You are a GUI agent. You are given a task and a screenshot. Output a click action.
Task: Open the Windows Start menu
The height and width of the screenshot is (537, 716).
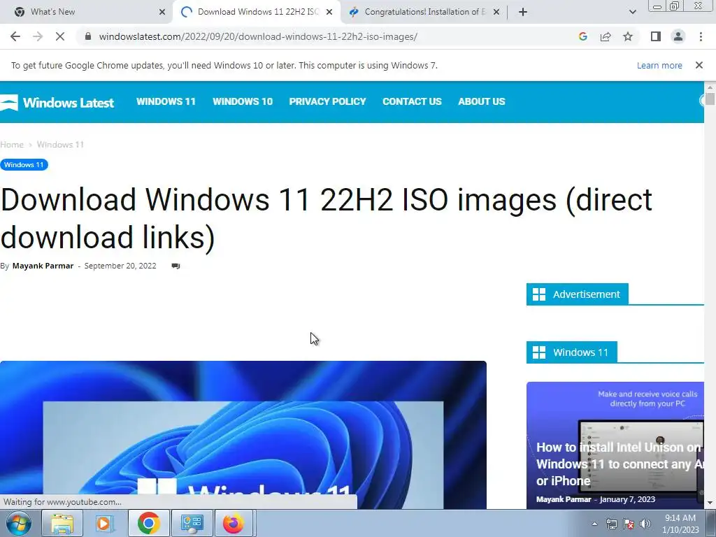tap(19, 523)
